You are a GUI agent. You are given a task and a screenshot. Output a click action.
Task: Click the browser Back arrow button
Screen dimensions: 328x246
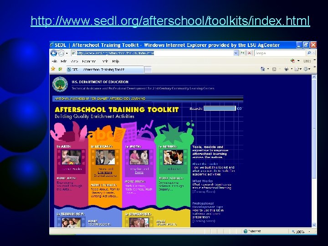pos(54,53)
